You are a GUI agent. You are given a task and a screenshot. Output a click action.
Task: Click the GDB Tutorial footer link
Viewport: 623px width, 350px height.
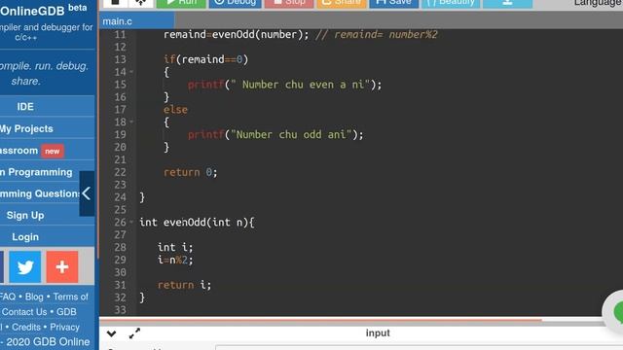click(66, 312)
